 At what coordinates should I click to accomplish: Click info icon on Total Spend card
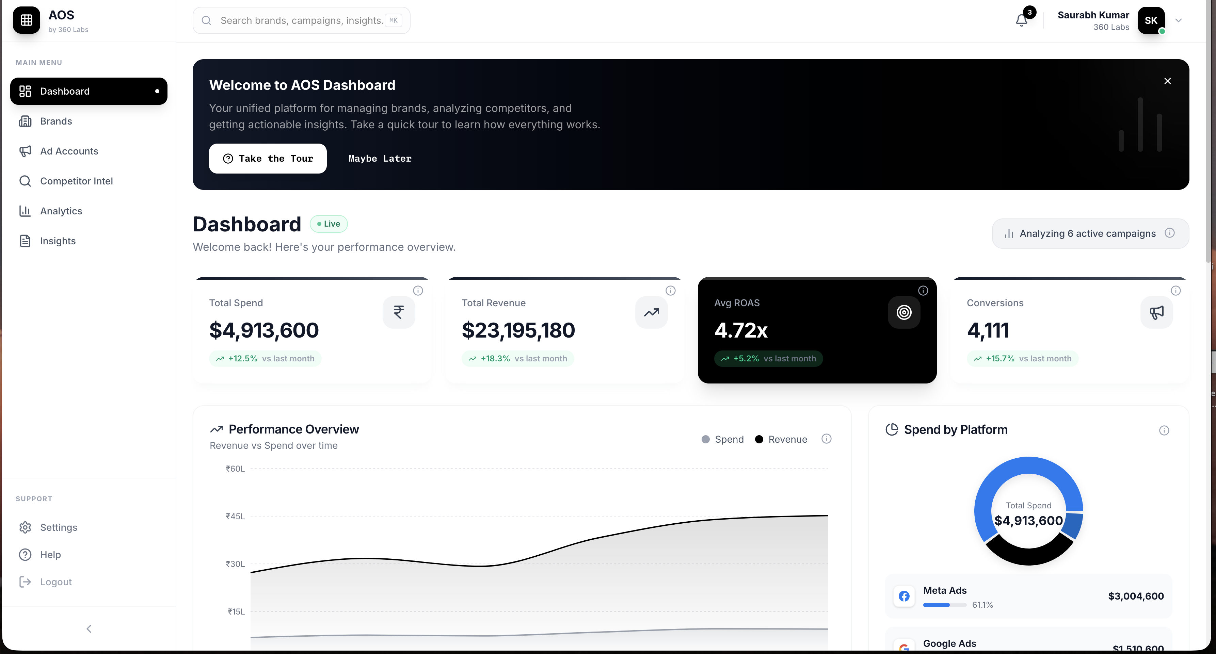coord(418,291)
